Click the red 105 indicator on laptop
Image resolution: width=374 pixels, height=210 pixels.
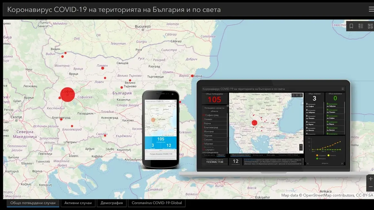tap(214, 99)
